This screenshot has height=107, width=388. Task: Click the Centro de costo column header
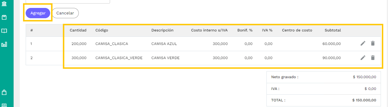(297, 30)
